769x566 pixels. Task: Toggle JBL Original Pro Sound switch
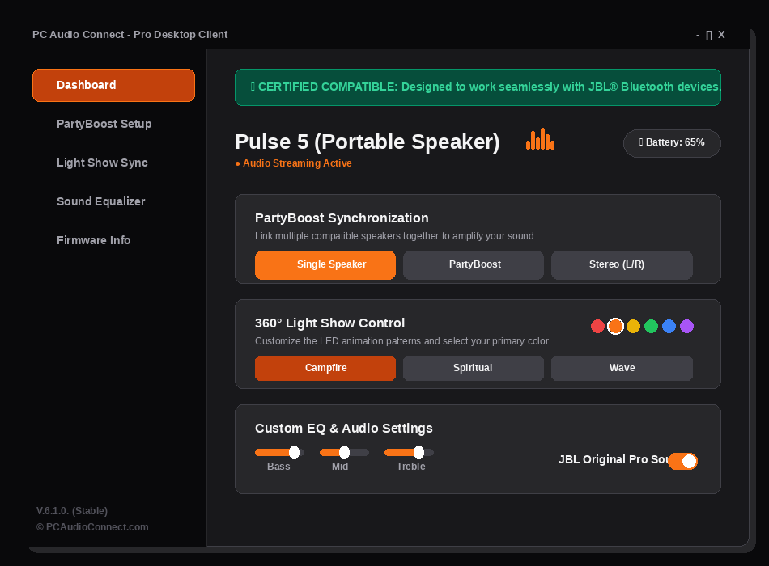682,461
